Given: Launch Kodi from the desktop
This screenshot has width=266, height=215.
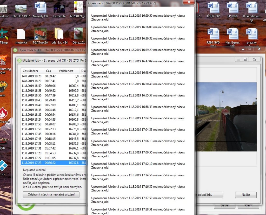Looking at the screenshot, I should (x=4, y=166).
